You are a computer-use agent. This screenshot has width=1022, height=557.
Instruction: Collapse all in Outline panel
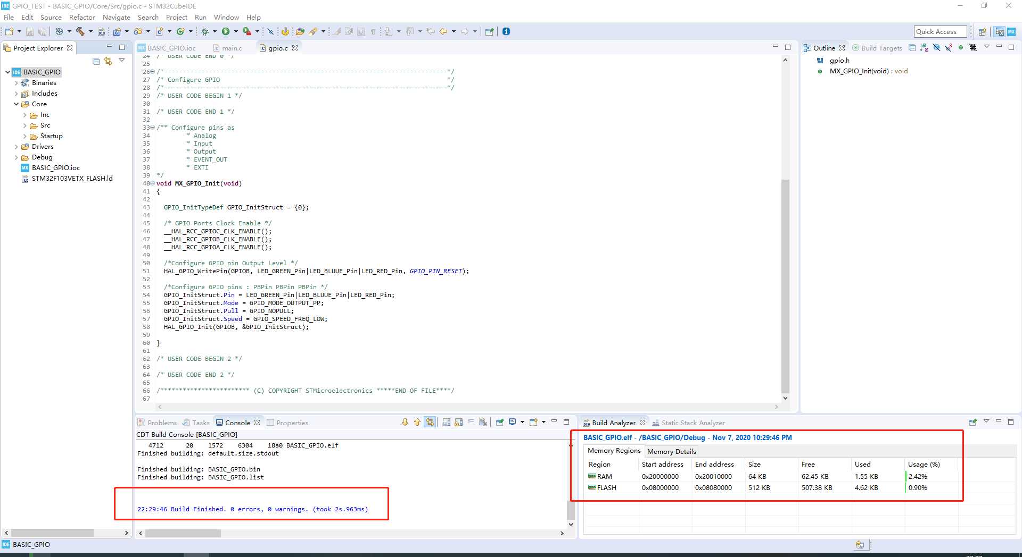pos(912,48)
